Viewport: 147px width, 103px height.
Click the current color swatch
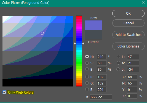[93, 35]
